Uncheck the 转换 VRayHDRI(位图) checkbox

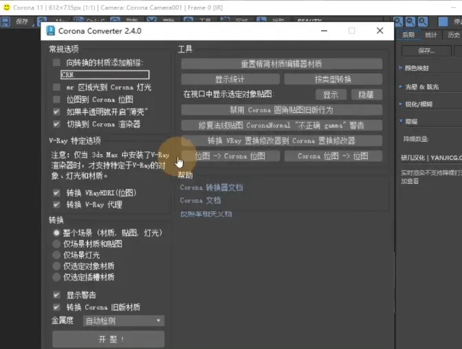pyautogui.click(x=56, y=193)
